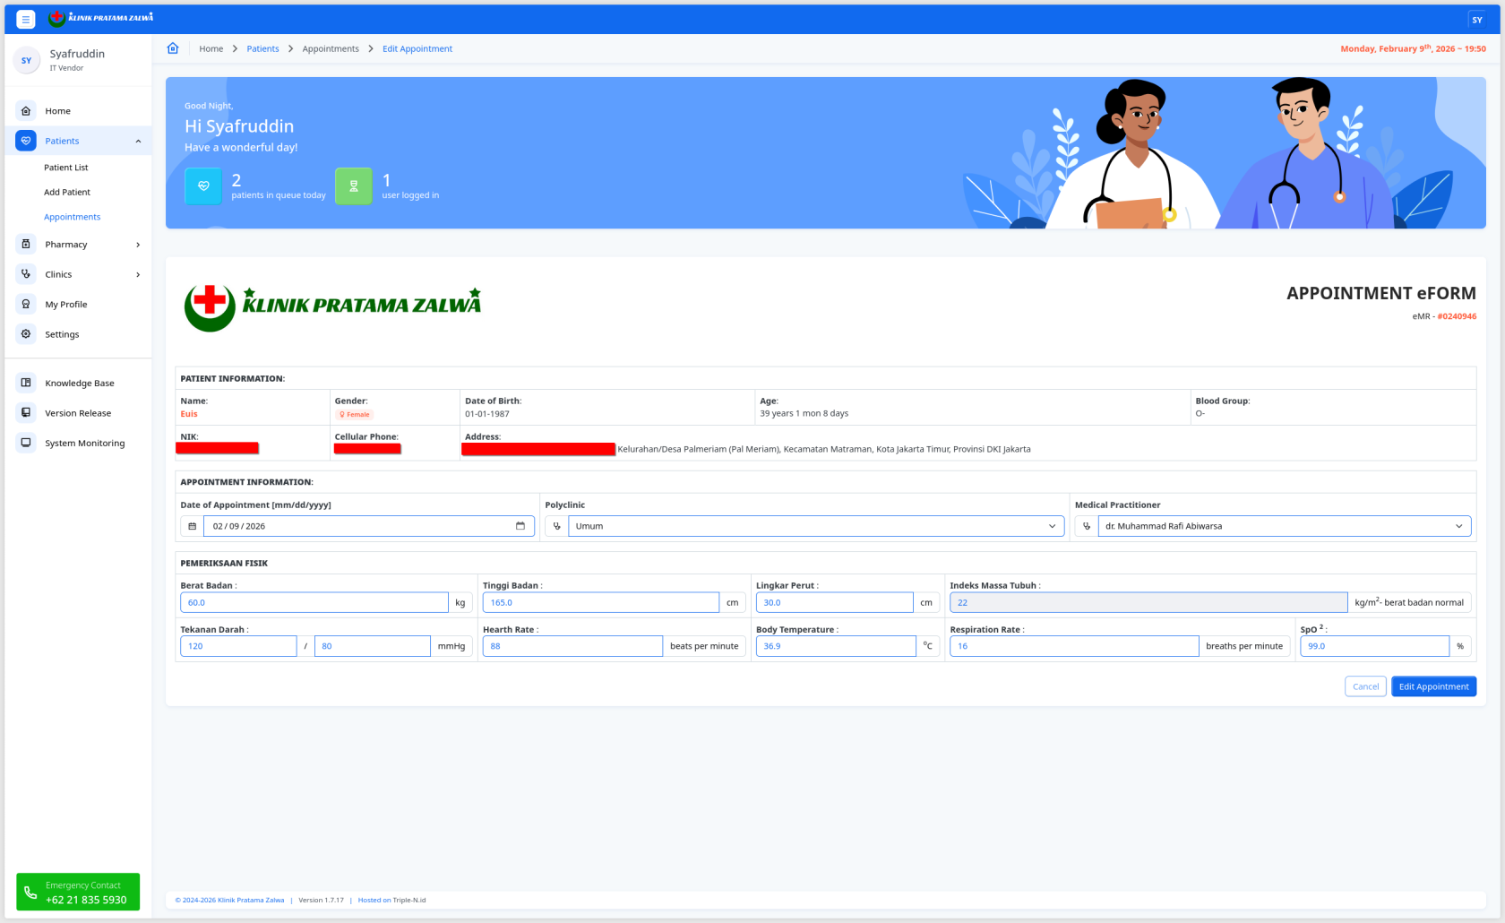The width and height of the screenshot is (1505, 923).
Task: Select Add Patient in sidebar submenu
Action: 67,192
